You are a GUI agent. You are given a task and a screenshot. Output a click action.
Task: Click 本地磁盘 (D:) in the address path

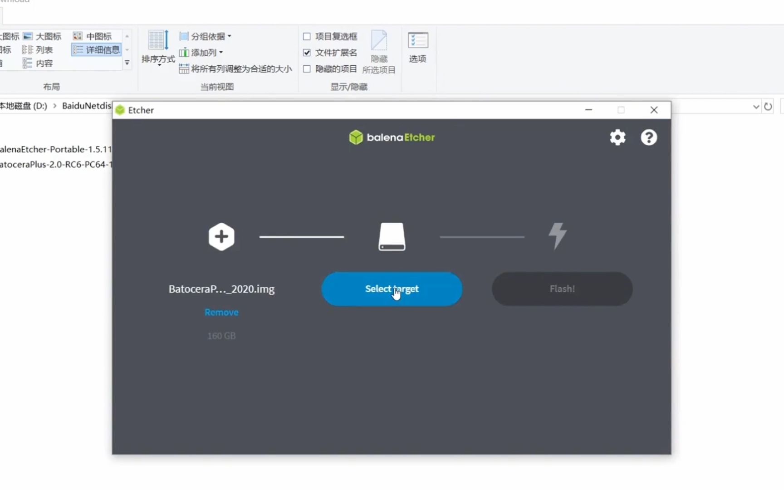(24, 106)
